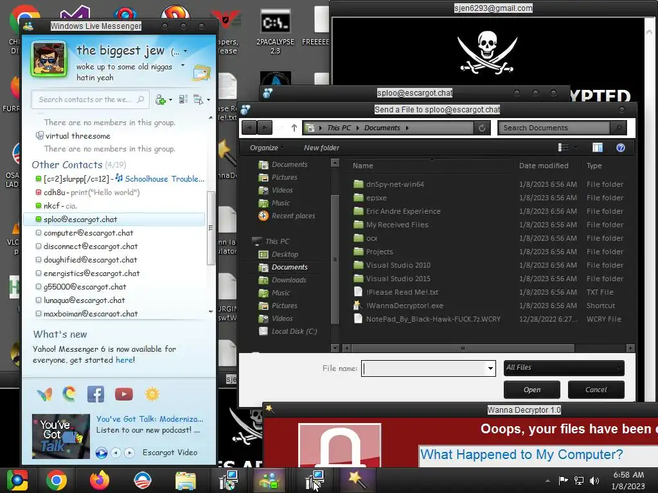Image resolution: width=658 pixels, height=493 pixels.
Task: Select contact sploo@escargot.chat
Action: pyautogui.click(x=114, y=220)
